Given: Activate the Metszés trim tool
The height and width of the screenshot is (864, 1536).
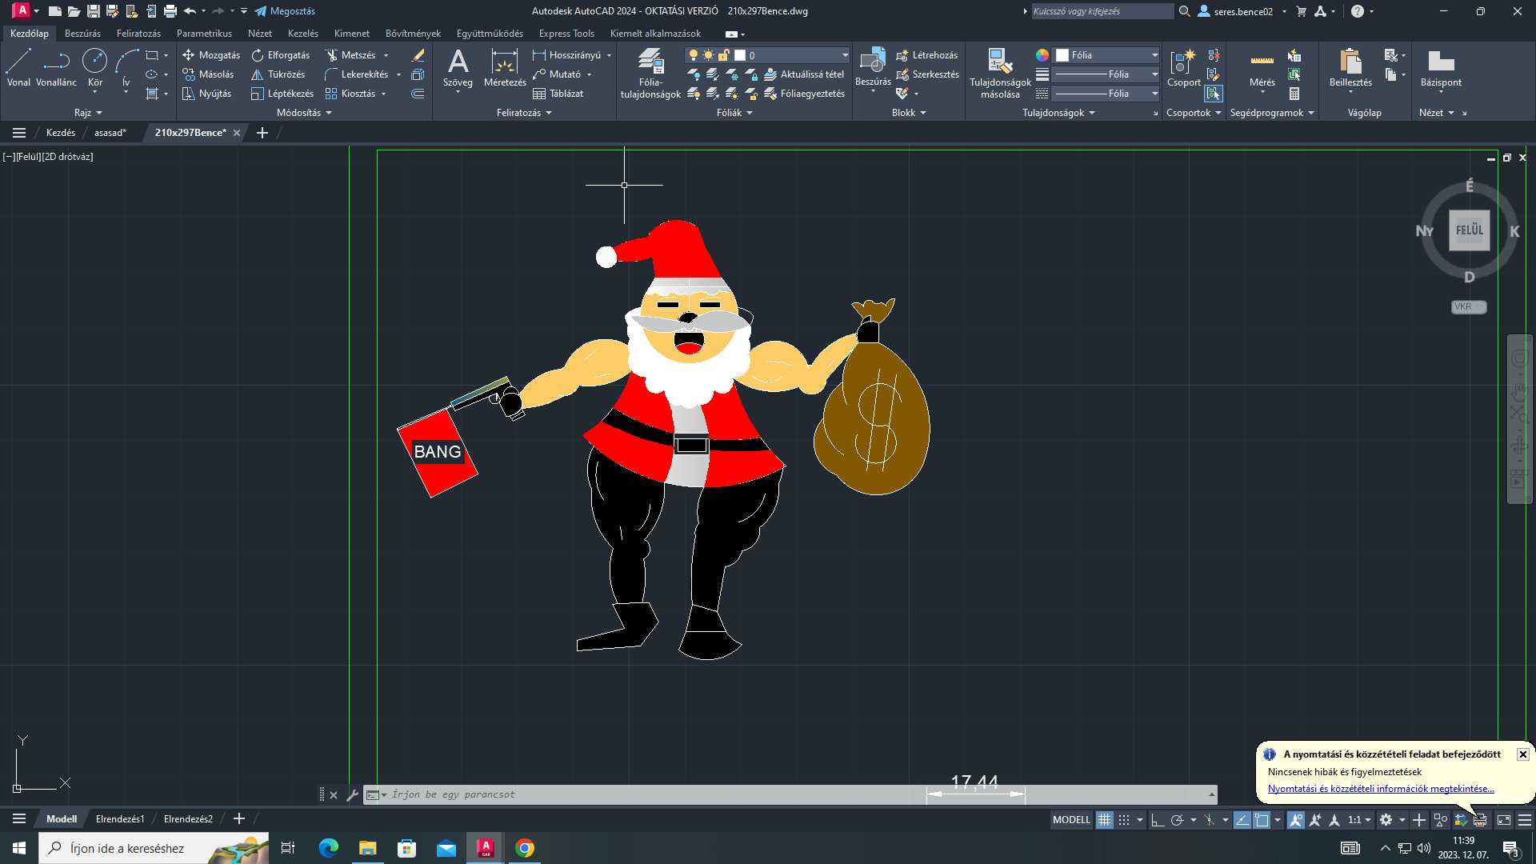Looking at the screenshot, I should (351, 55).
